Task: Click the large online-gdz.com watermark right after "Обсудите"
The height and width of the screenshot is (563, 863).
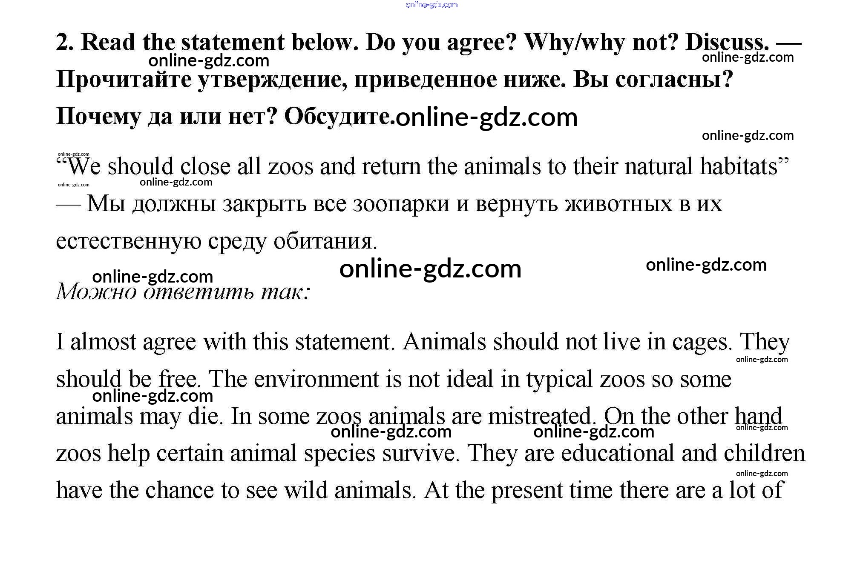Action: click(486, 117)
